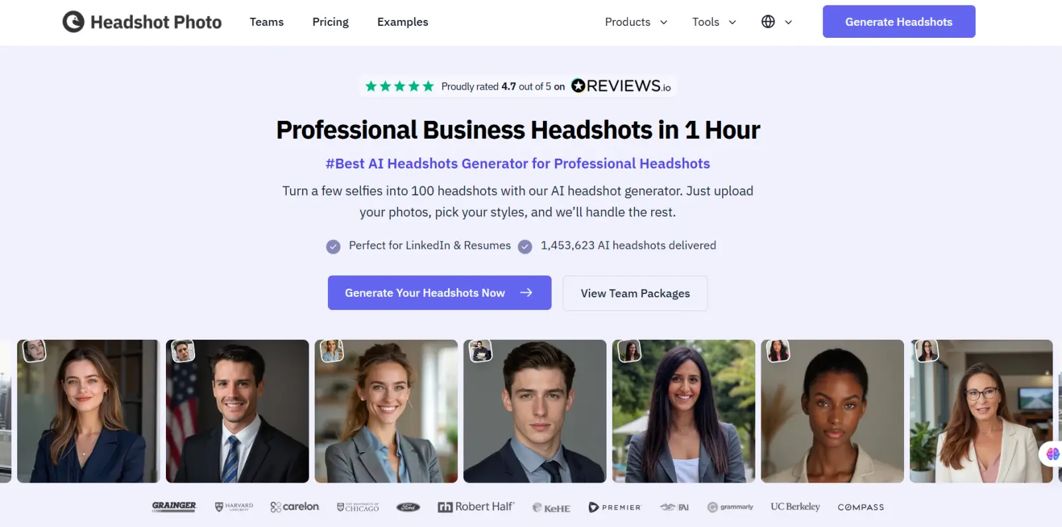The width and height of the screenshot is (1062, 527).
Task: Open the Teams page
Action: [267, 22]
